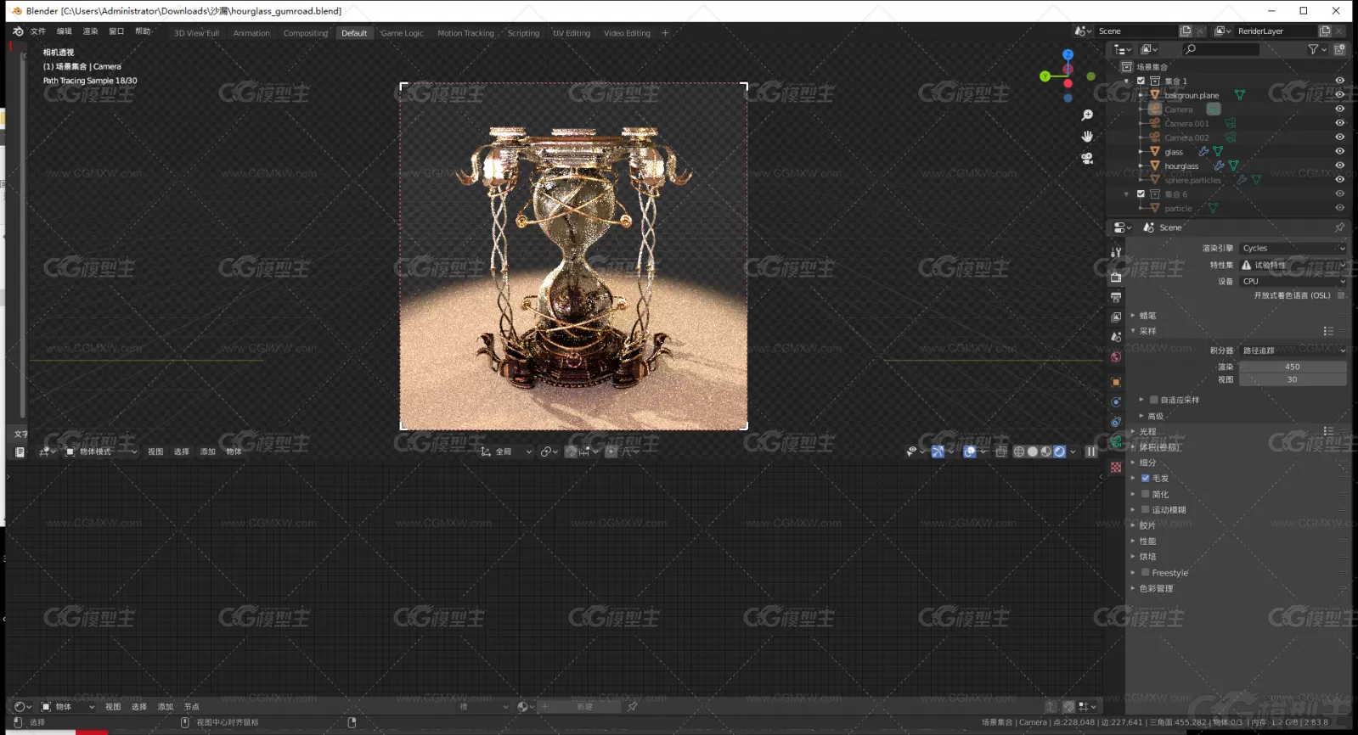Switch to the Compositing workspace tab
Screen dimensions: 1358x735
point(306,33)
